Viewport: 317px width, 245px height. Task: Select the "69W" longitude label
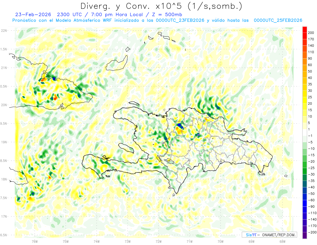pos(251,242)
